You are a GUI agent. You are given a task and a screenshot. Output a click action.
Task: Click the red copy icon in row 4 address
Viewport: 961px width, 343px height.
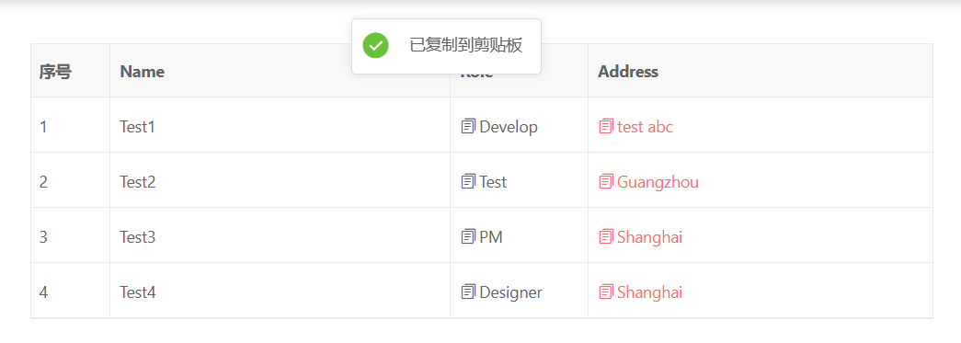pyautogui.click(x=605, y=292)
